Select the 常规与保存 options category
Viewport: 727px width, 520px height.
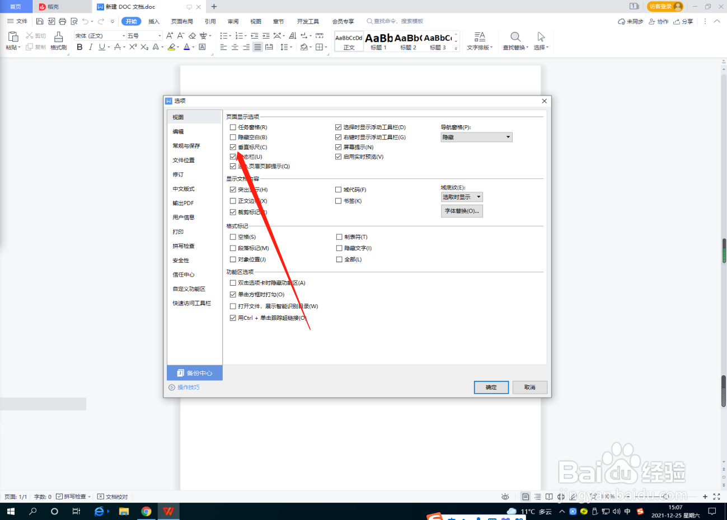click(x=186, y=146)
